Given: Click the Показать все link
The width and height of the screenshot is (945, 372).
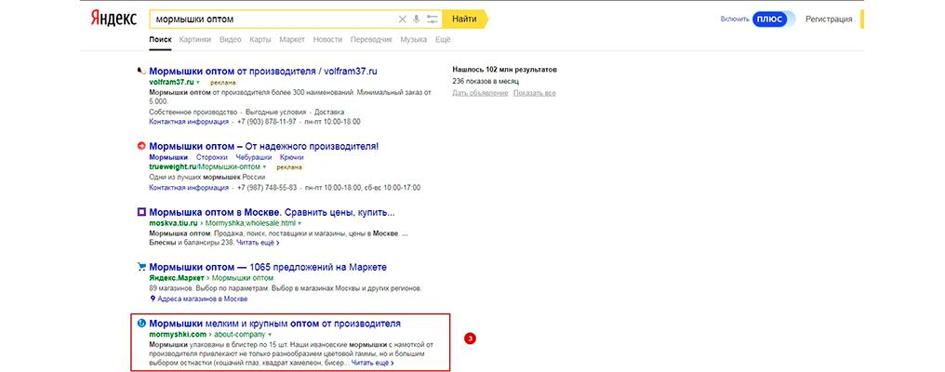Looking at the screenshot, I should [535, 93].
